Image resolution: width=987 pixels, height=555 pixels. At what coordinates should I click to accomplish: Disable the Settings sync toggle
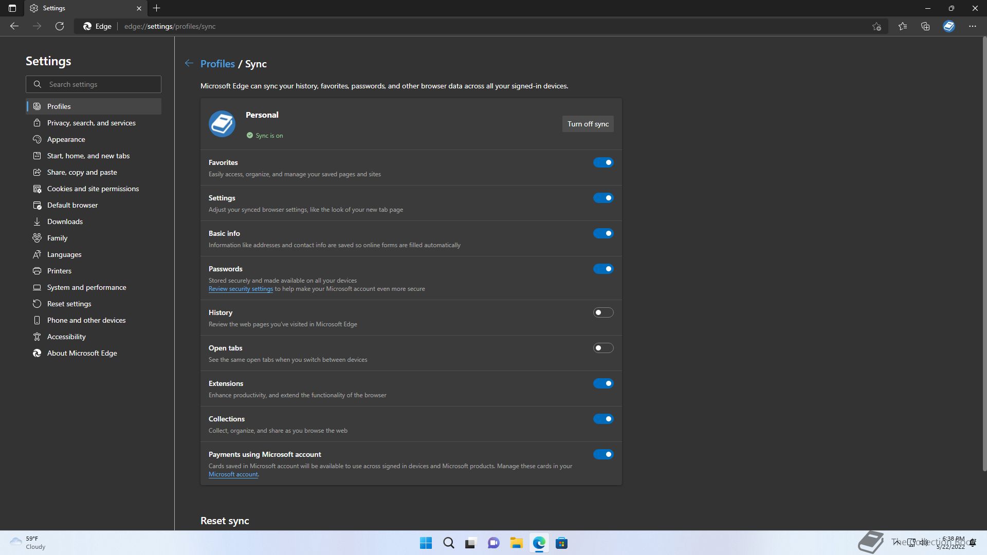pyautogui.click(x=603, y=198)
